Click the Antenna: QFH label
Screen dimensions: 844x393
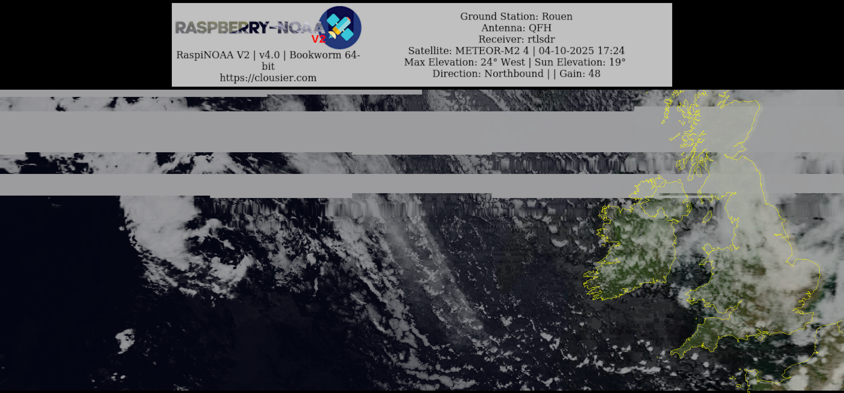[x=516, y=28]
